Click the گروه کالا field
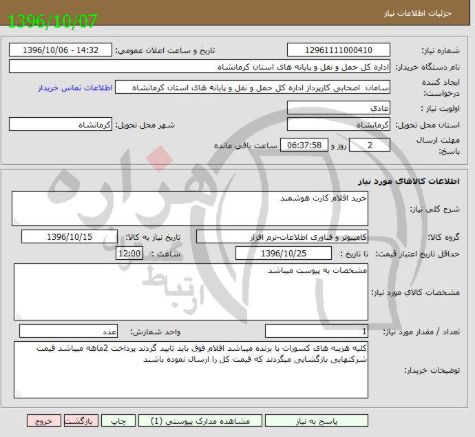The height and width of the screenshot is (437, 475). point(282,237)
